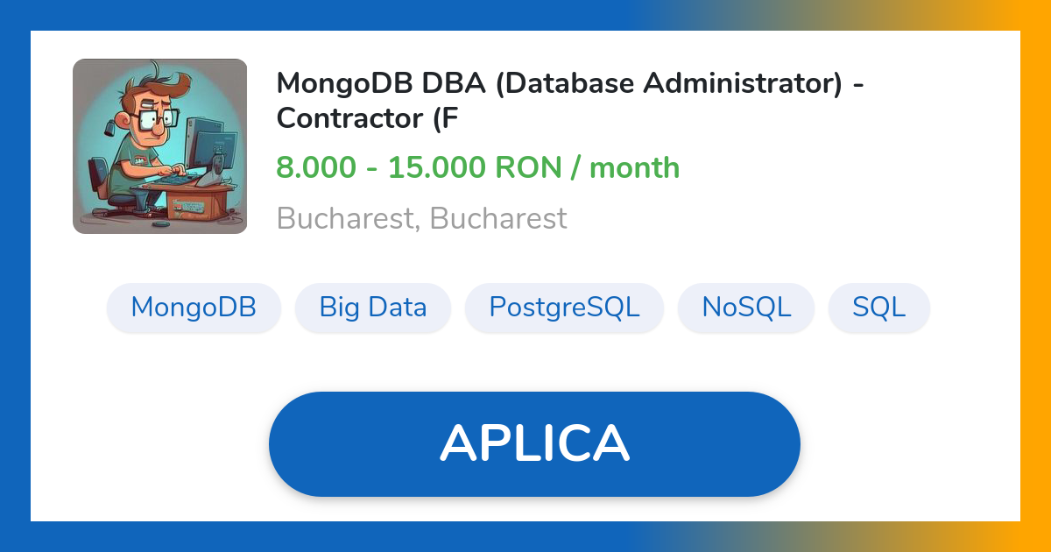Click the PostgreSQL skill tag

point(564,308)
